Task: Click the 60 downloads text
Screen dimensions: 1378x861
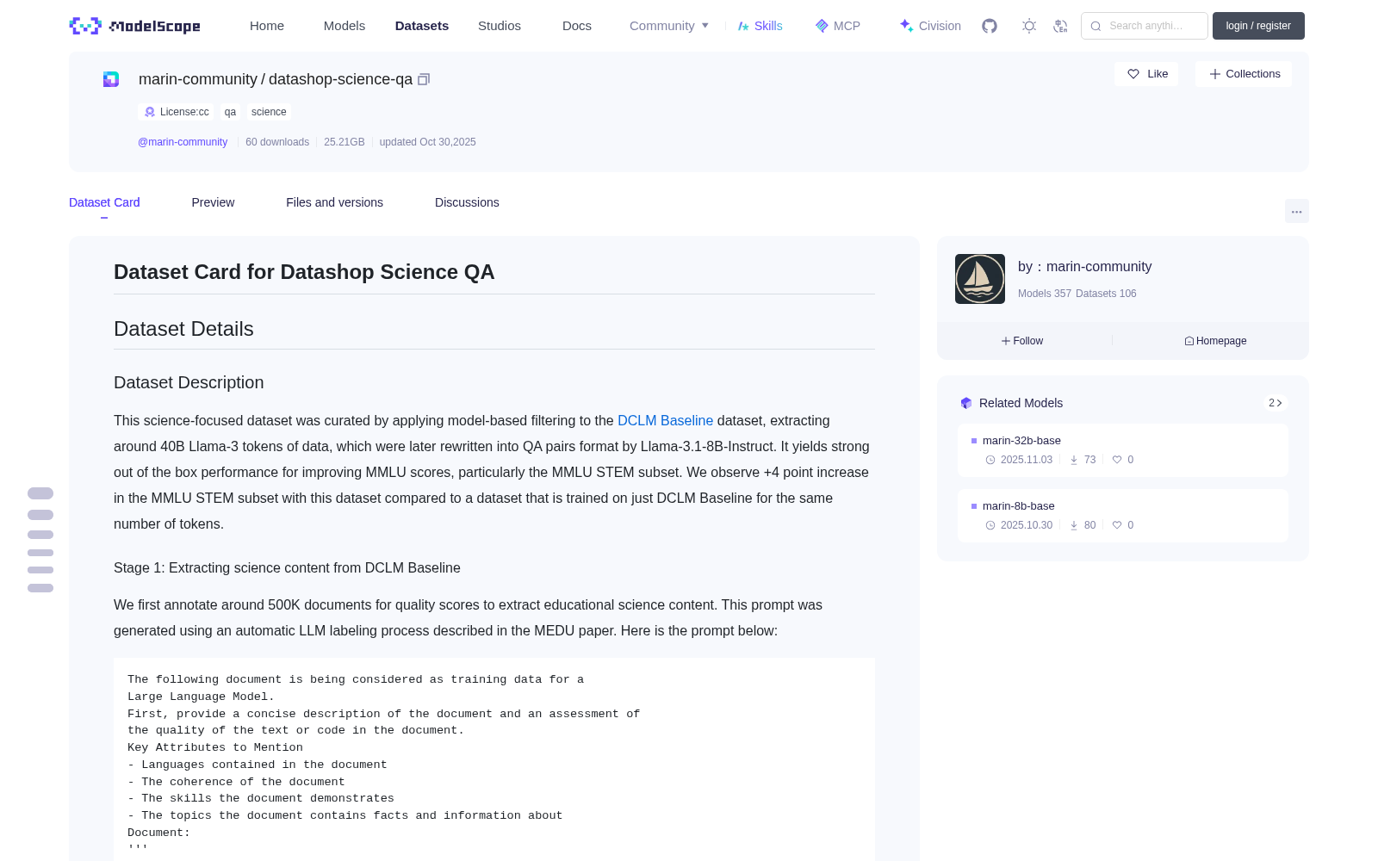Action: coord(277,142)
